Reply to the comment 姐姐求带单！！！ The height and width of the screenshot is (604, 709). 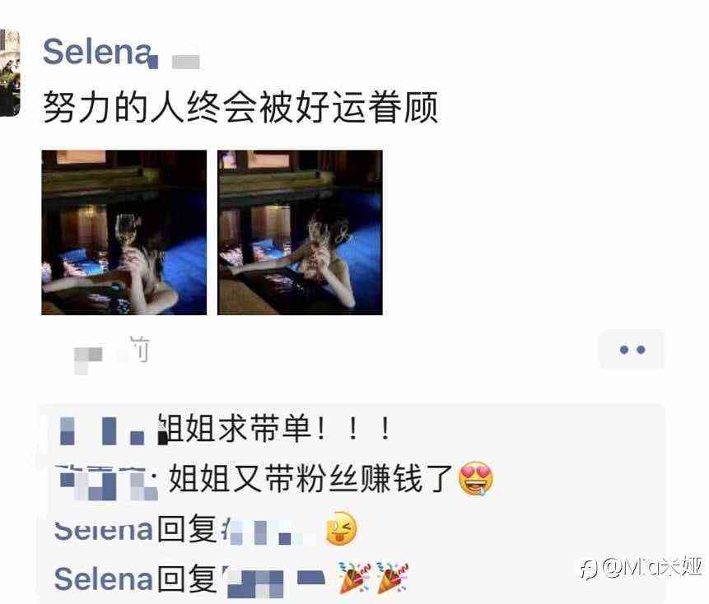273,428
